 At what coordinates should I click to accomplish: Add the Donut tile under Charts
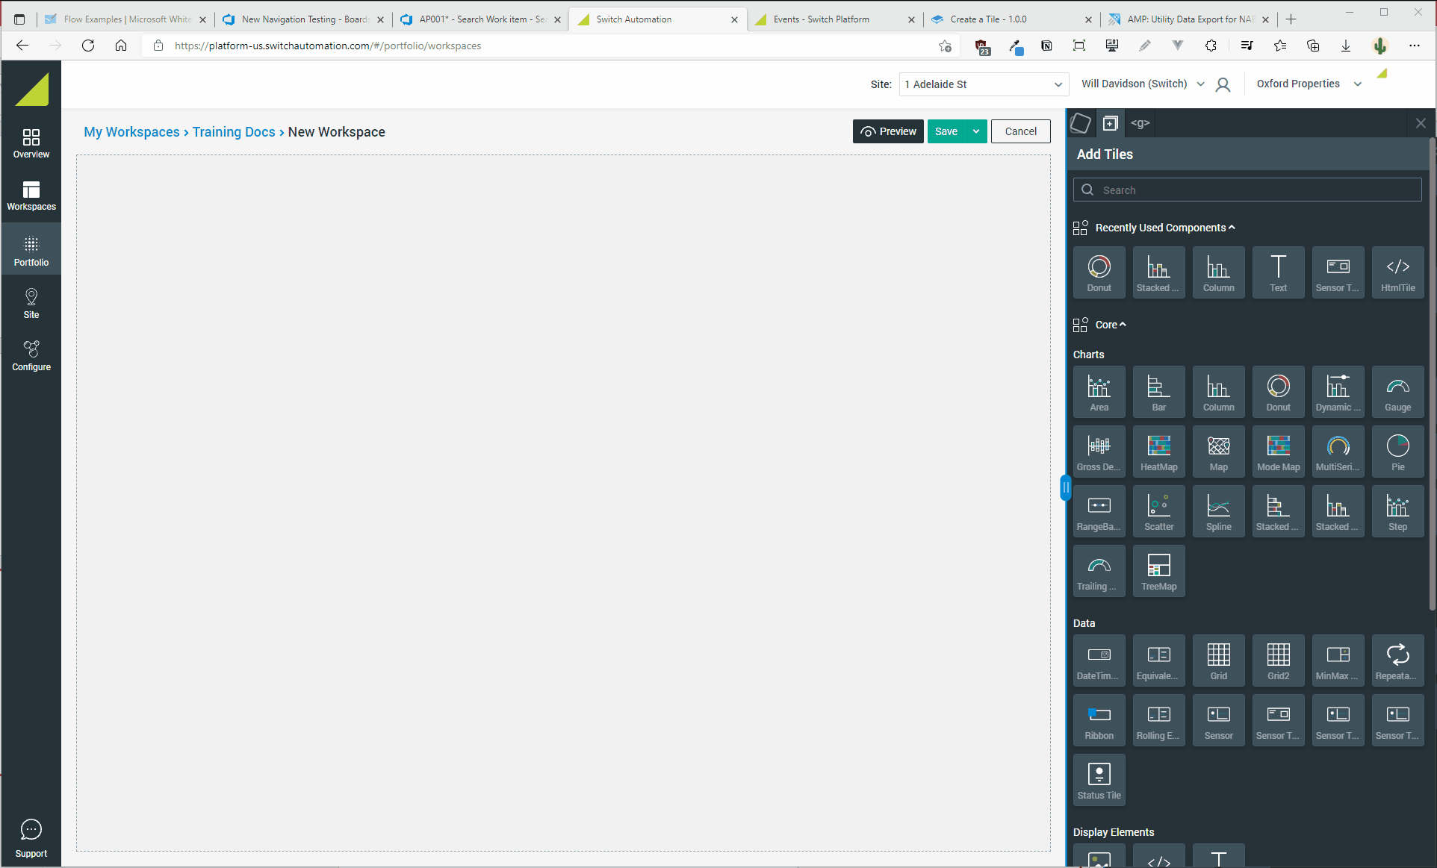point(1278,392)
